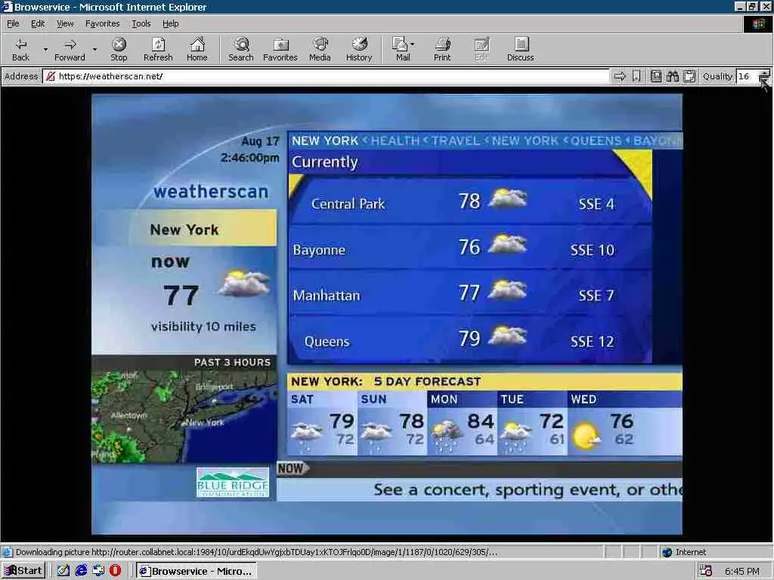Click the Back toolbar button
The width and height of the screenshot is (774, 580).
(20, 49)
